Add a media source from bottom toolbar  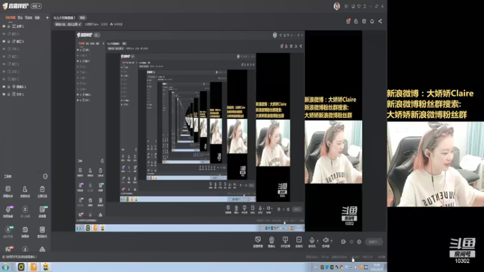299,242
